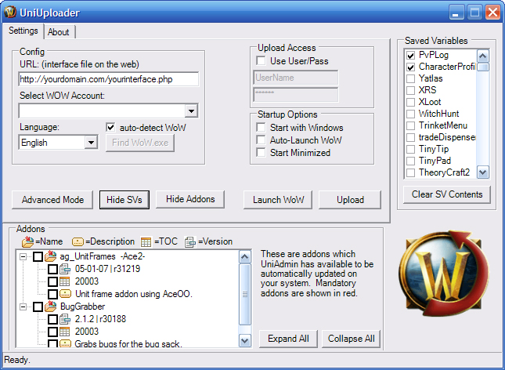Click the Advanced Mode button
The width and height of the screenshot is (505, 370).
tap(52, 200)
